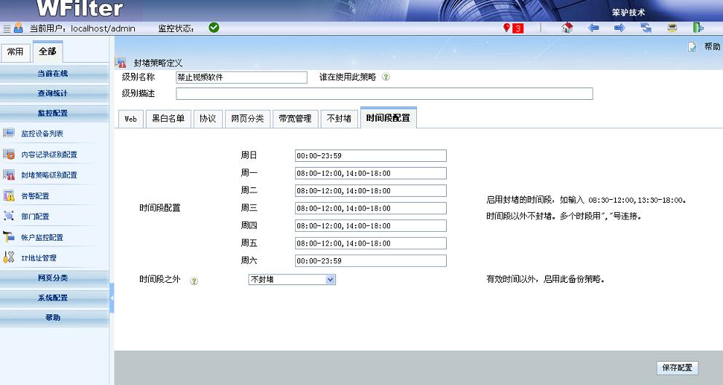Click the green logout icon
723x385 pixels.
pyautogui.click(x=697, y=28)
